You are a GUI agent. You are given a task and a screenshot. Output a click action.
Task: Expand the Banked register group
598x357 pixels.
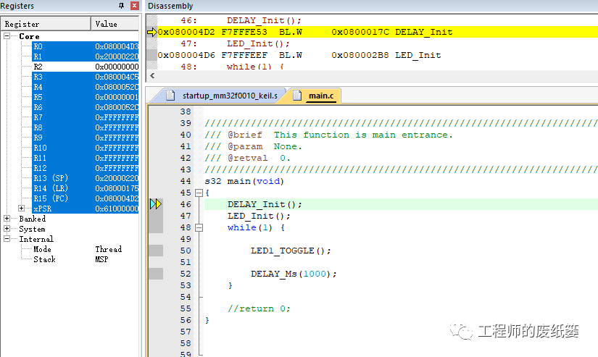tap(7, 218)
